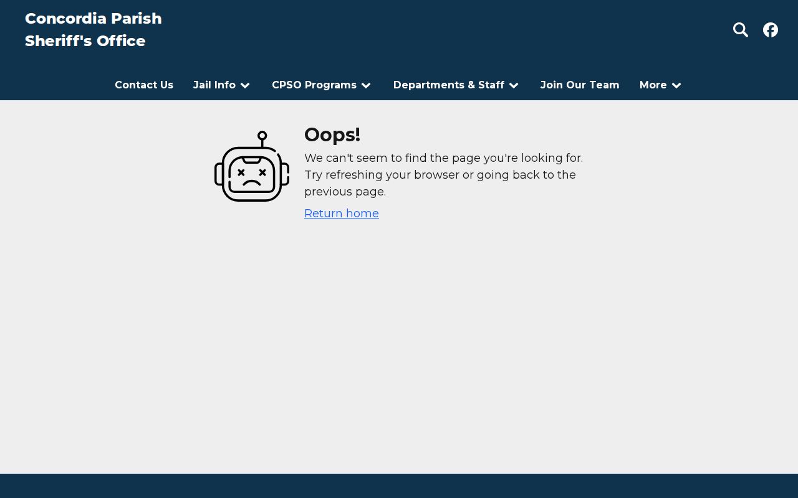798x498 pixels.
Task: Go to Contact Us page
Action: (144, 85)
